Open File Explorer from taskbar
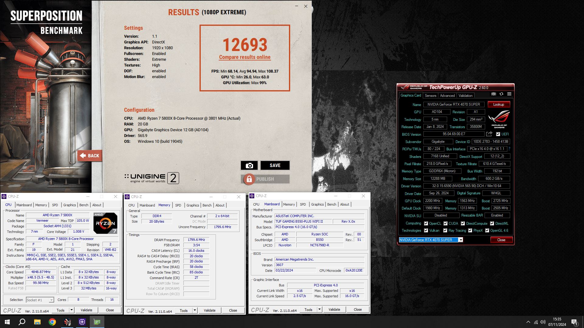This screenshot has width=584, height=328. [37, 322]
